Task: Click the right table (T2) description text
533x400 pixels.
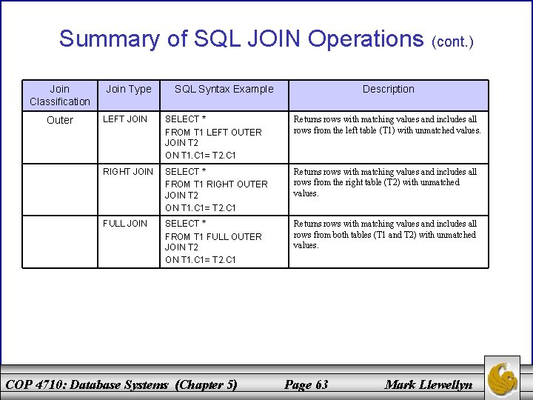Action: pos(385,182)
